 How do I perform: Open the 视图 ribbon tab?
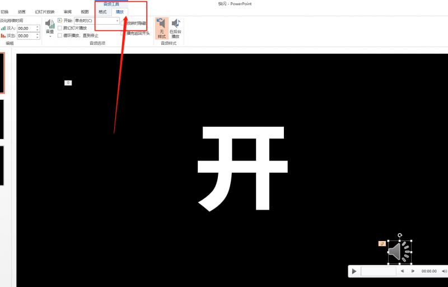click(x=85, y=12)
